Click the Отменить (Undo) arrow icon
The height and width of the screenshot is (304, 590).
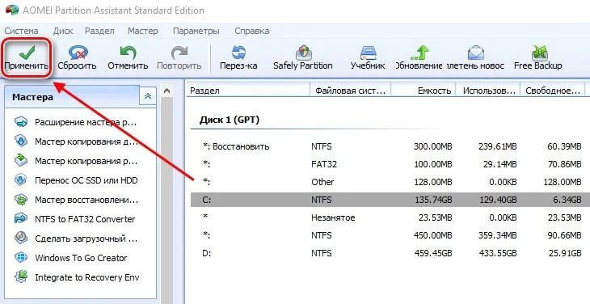(128, 53)
